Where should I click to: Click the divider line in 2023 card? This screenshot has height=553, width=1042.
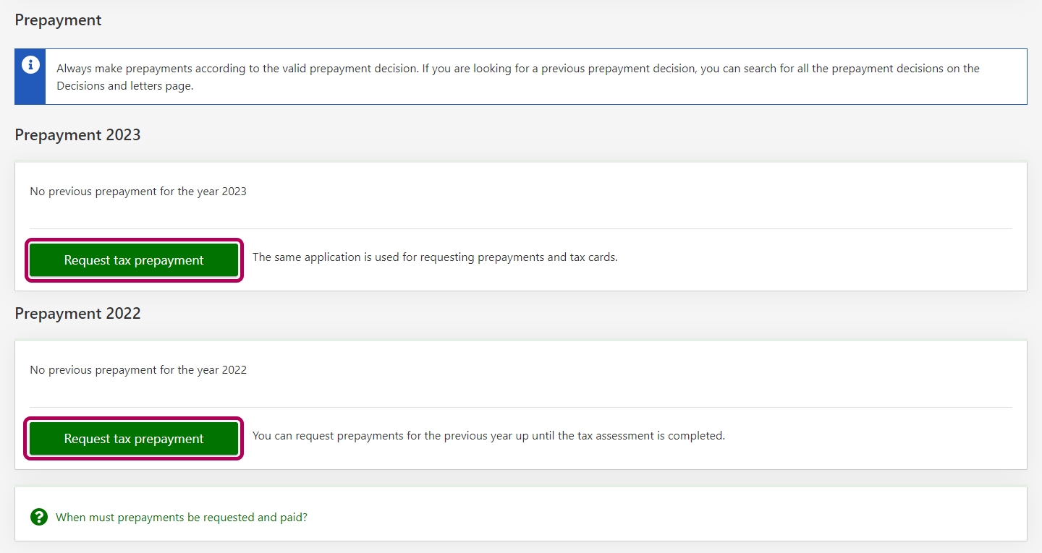point(521,228)
